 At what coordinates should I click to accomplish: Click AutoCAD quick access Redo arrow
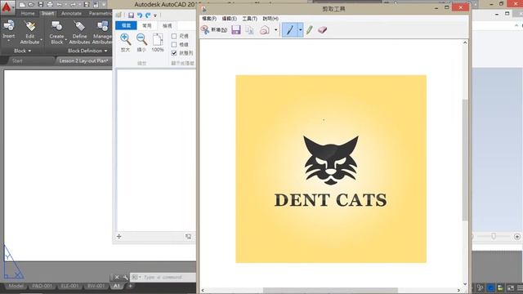point(73,5)
